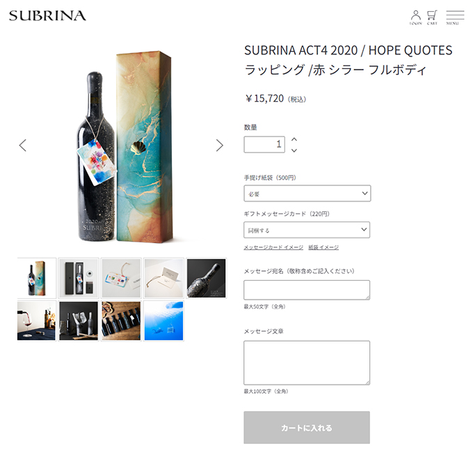
Task: Select the wine pouring into glass thumbnail
Action: pyautogui.click(x=36, y=321)
